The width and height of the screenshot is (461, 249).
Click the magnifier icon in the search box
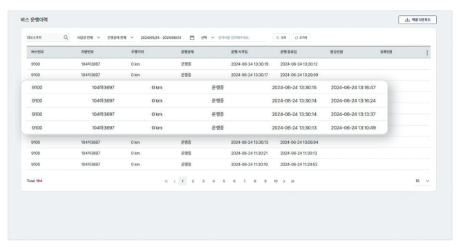point(66,37)
